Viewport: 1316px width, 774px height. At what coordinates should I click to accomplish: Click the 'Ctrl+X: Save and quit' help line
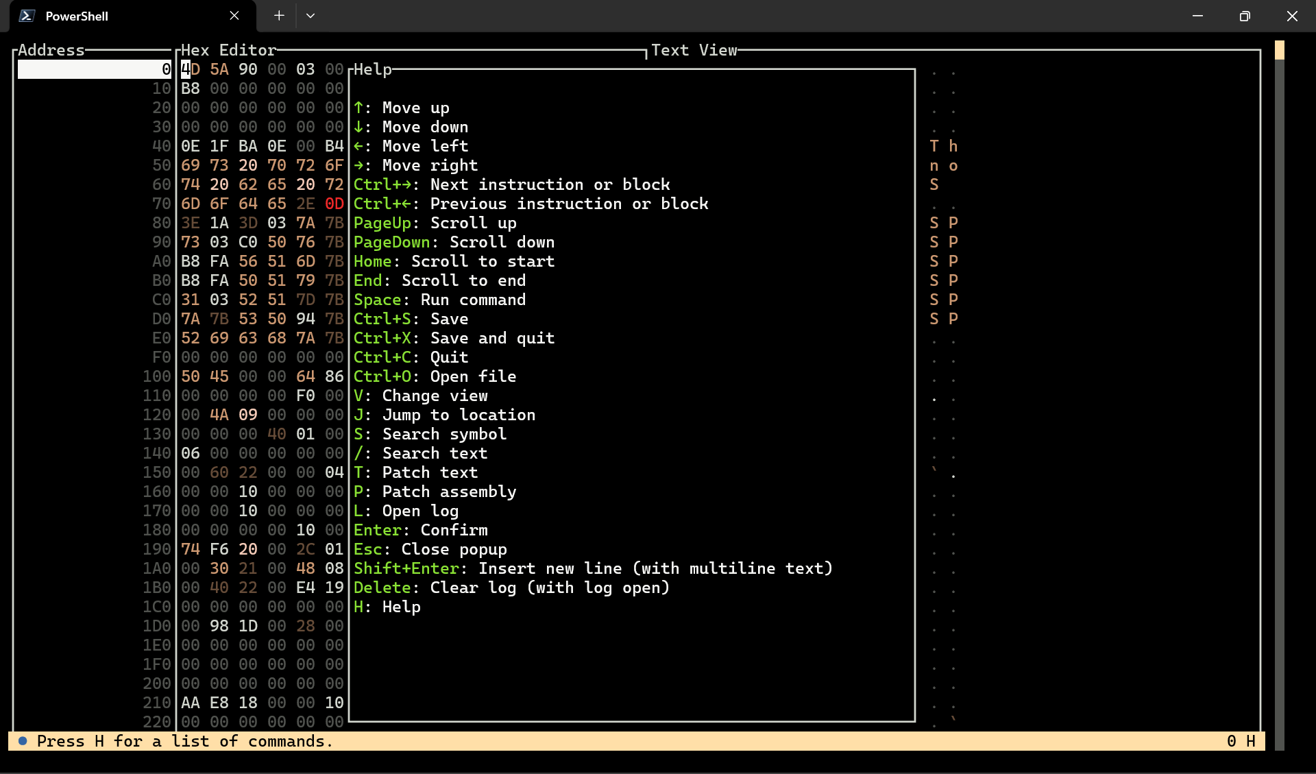point(454,338)
